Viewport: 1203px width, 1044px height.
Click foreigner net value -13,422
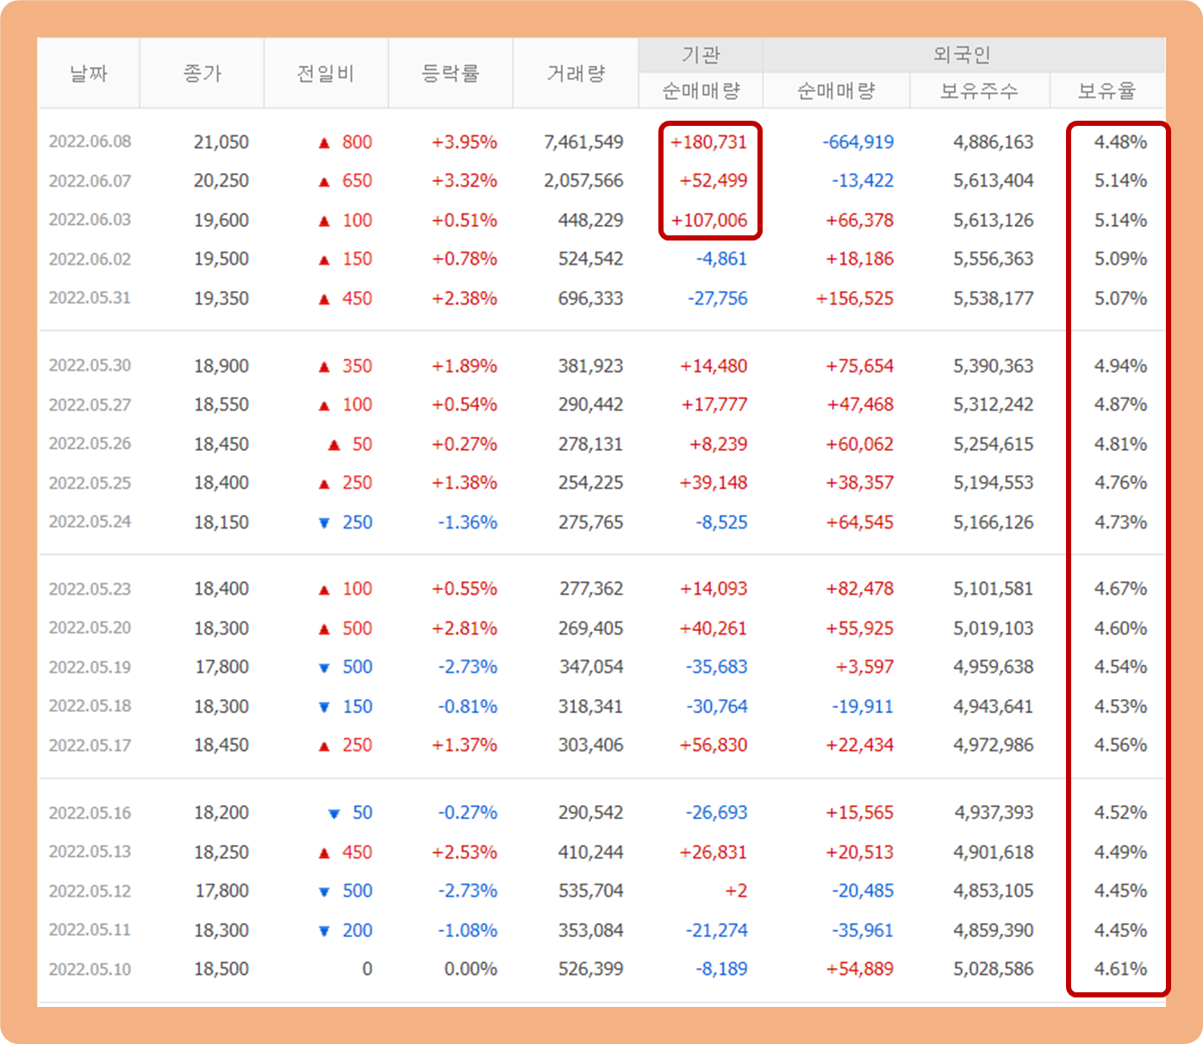coord(863,181)
